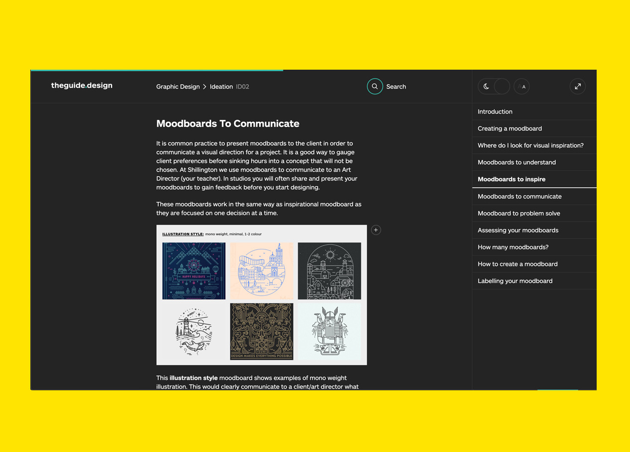Go to Labelling your moodboard

515,281
